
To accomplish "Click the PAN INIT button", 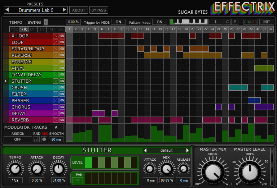I will point(78,180).
